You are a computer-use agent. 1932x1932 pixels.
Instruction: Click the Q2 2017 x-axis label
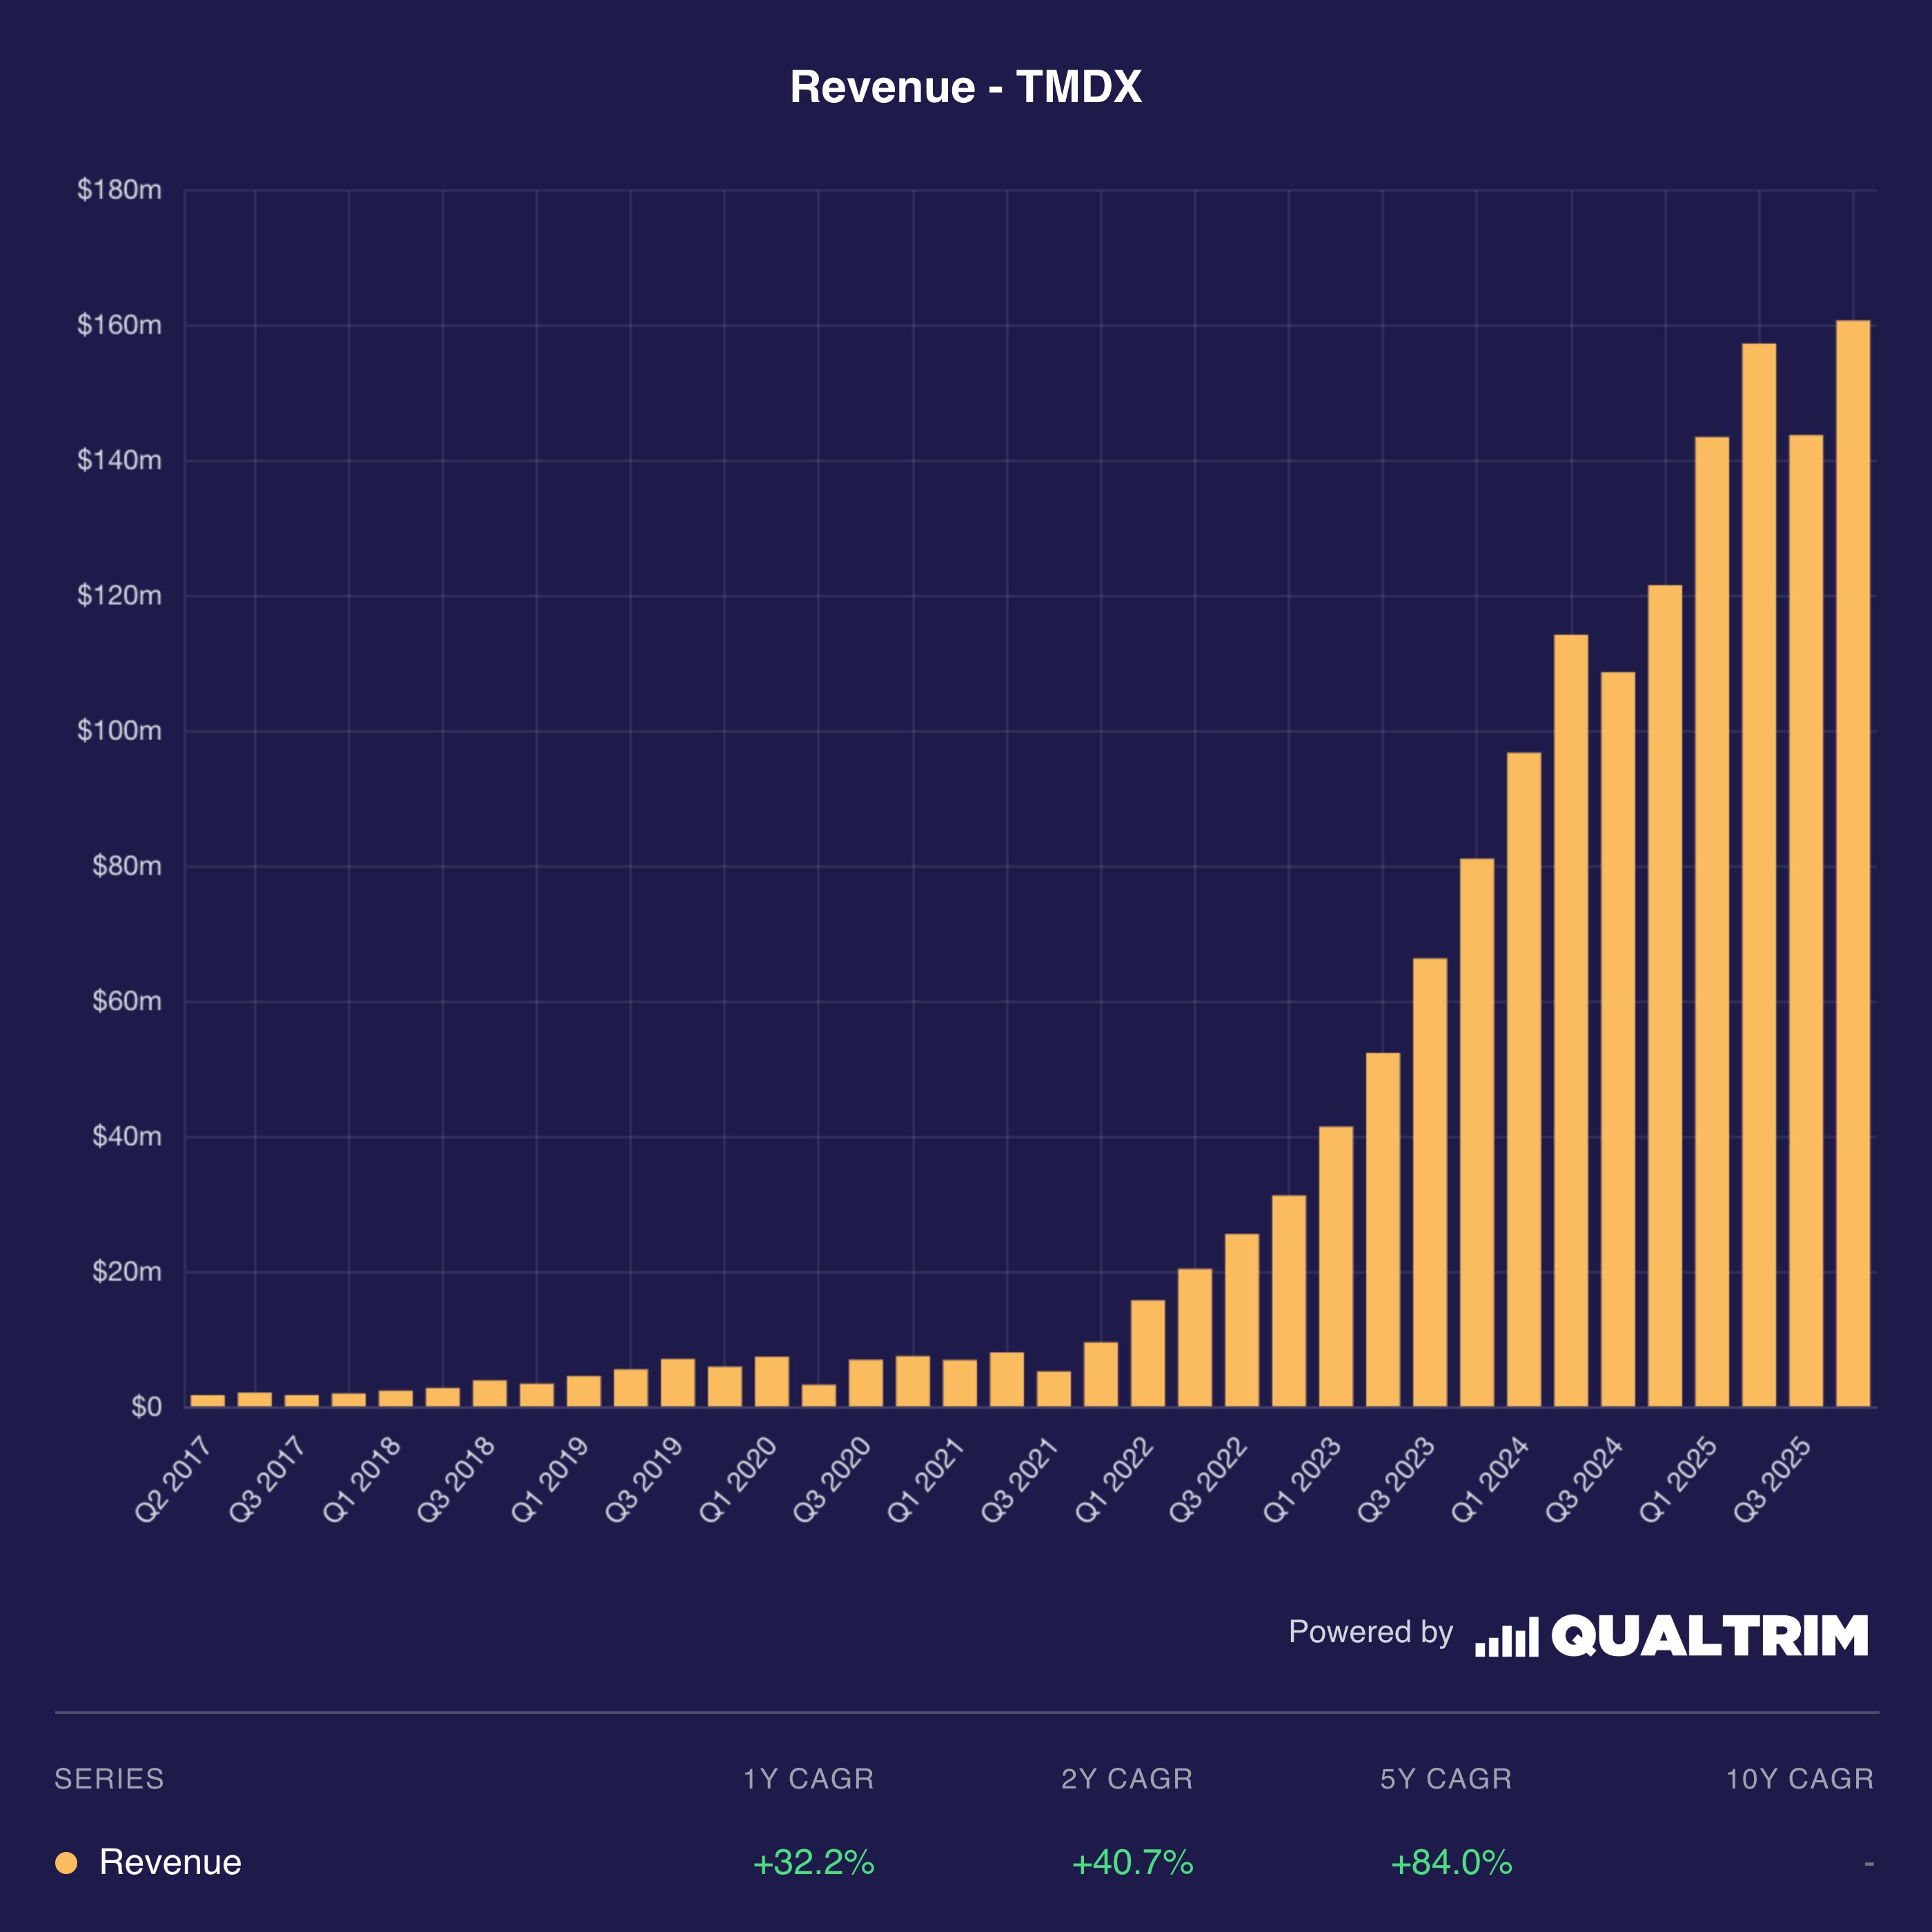click(x=174, y=1479)
